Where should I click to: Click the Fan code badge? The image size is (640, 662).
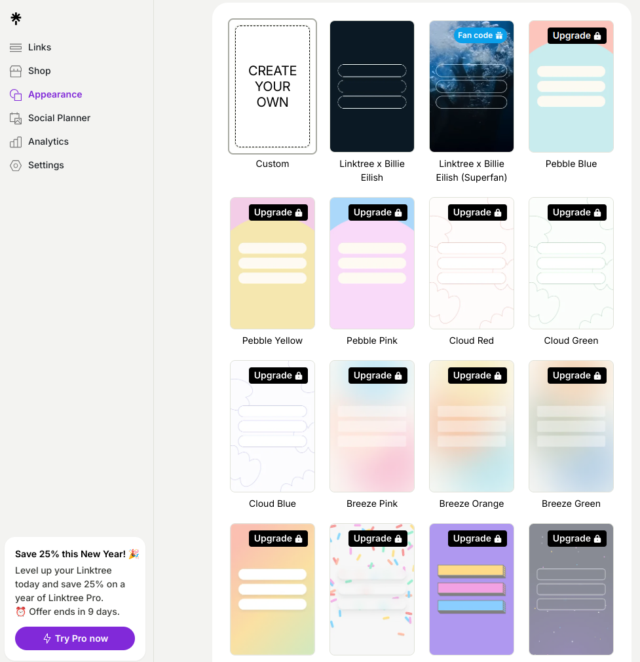tap(480, 35)
